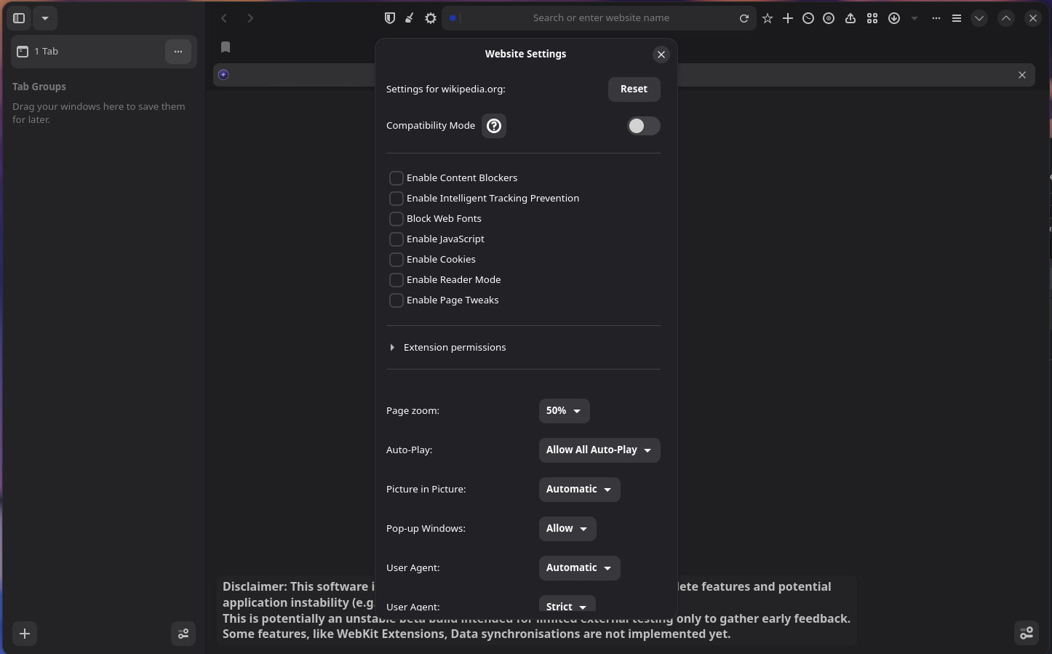Image resolution: width=1052 pixels, height=654 pixels.
Task: Reset settings for wikipedia.org
Action: [x=634, y=89]
